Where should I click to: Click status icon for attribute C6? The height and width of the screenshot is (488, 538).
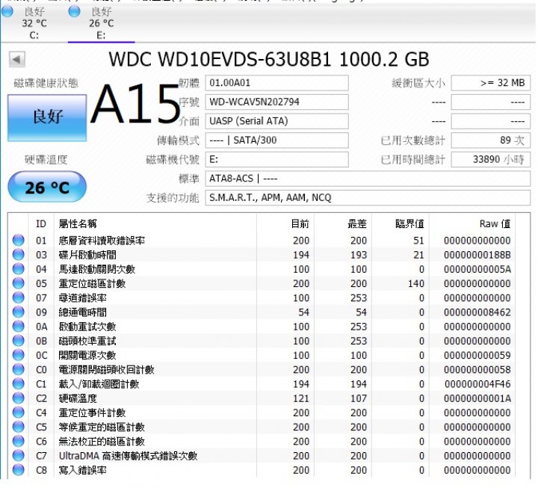(x=18, y=442)
